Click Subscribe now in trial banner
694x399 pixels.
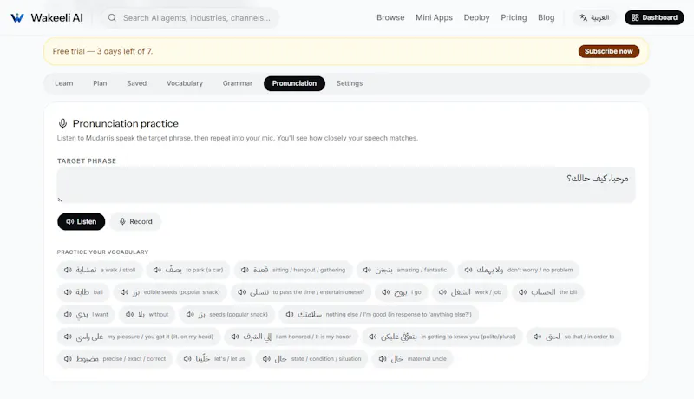click(x=609, y=51)
